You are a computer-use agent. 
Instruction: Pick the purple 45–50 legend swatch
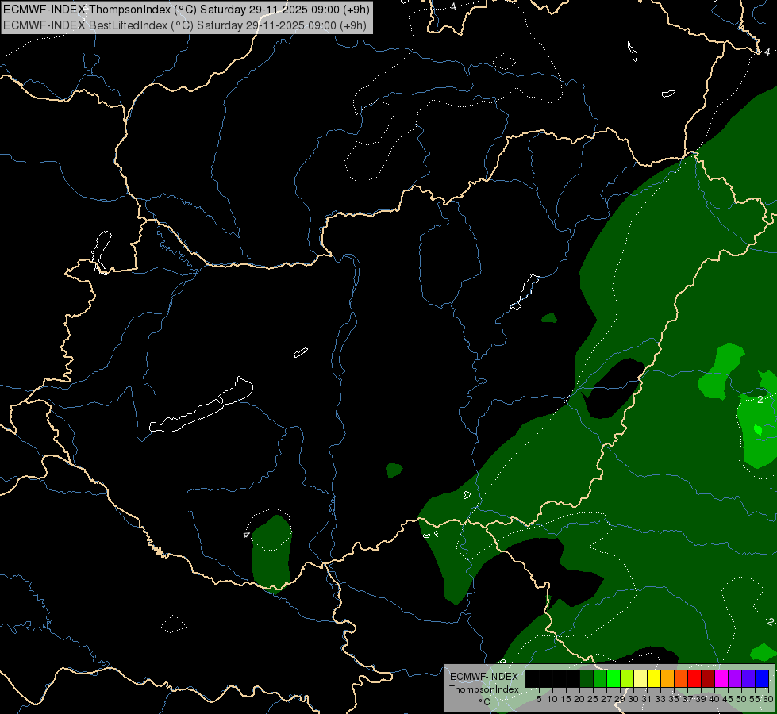(735, 678)
